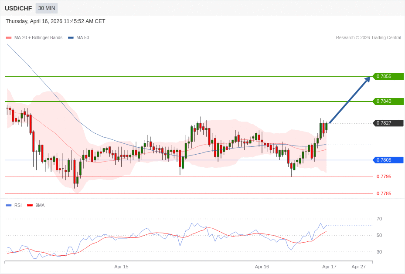
Task: Click the 9MA red legend swatch
Action: tap(30, 205)
